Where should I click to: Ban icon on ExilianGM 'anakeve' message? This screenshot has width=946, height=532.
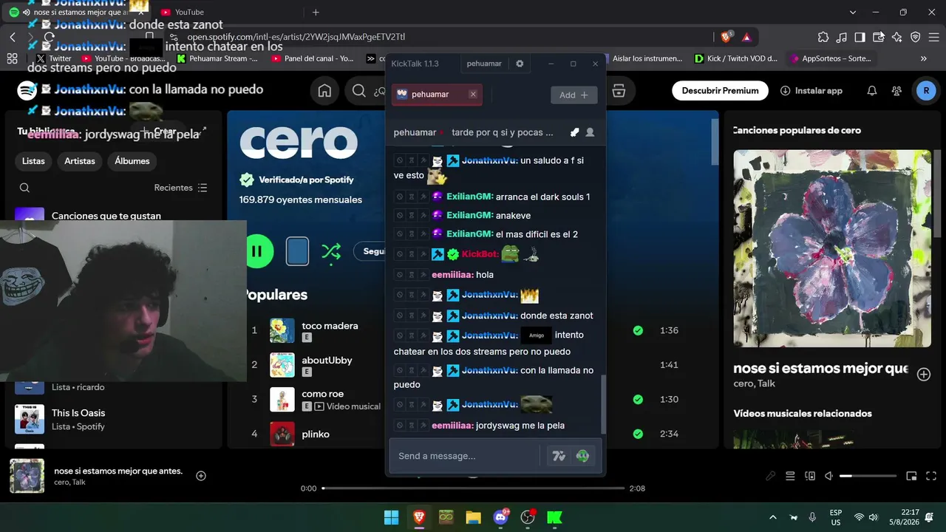click(399, 216)
